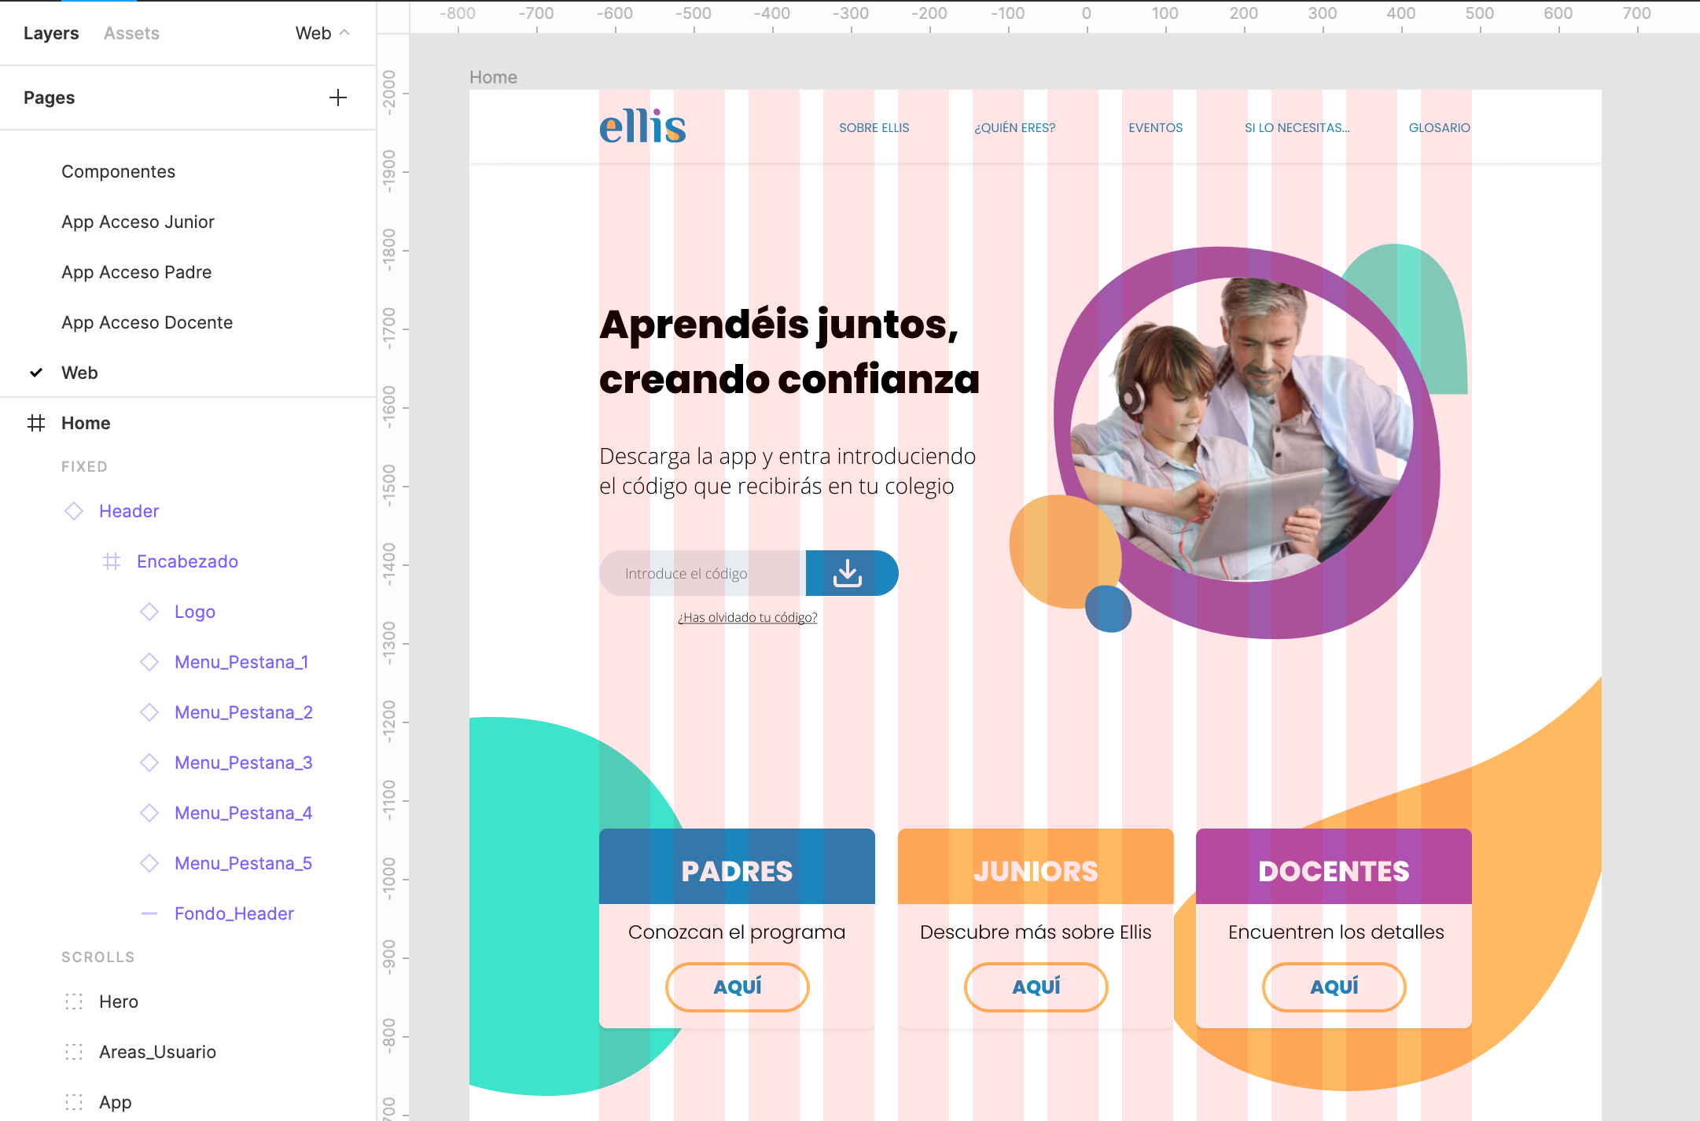Select the Menu_Pestana_4 layer
The height and width of the screenshot is (1121, 1700).
click(244, 813)
